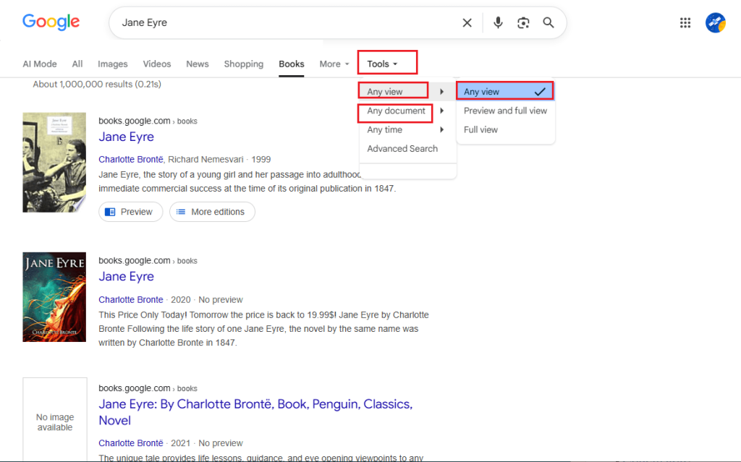The image size is (741, 462).
Task: Go to Google home via logo
Action: [x=51, y=22]
